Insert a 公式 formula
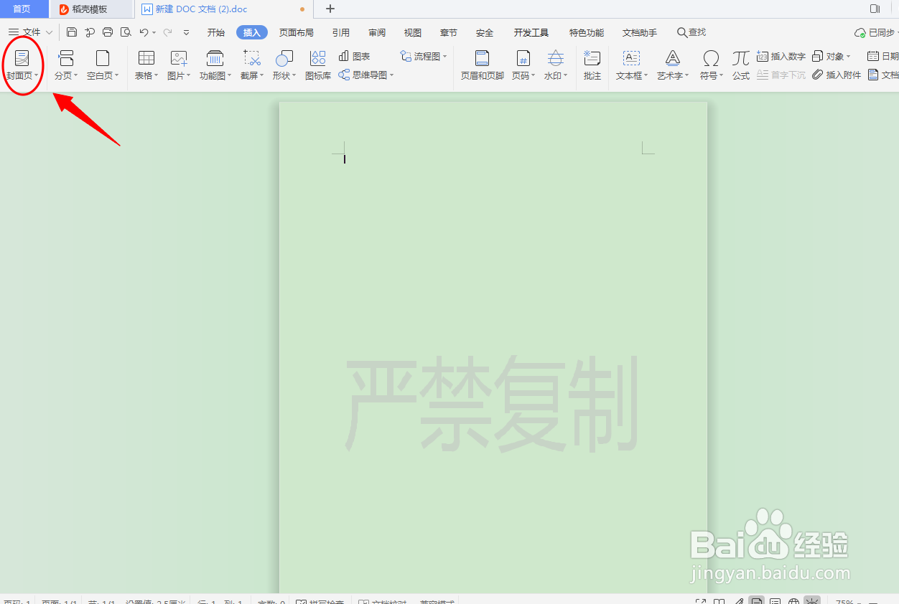The image size is (899, 604). [x=741, y=65]
